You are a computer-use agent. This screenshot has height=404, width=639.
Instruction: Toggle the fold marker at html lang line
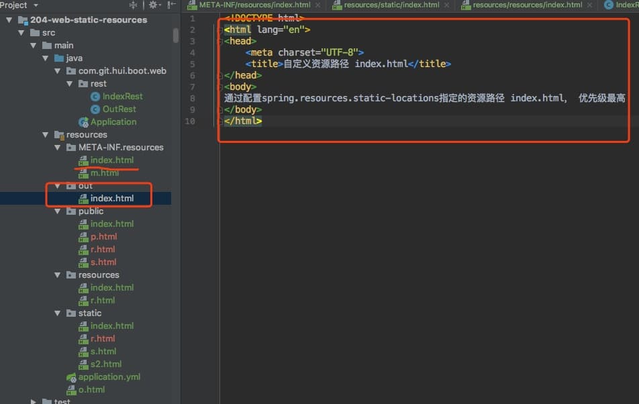(x=222, y=30)
